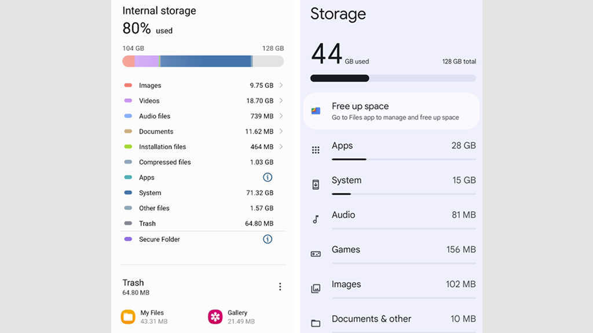Click the System smartphone icon
The image size is (593, 333).
[x=316, y=184]
